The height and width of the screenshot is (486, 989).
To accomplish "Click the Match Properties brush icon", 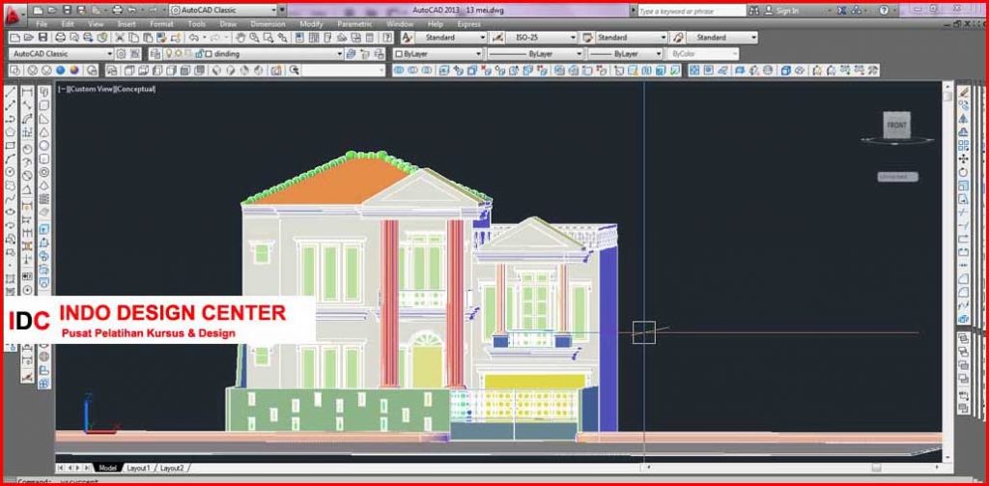I will point(161,38).
